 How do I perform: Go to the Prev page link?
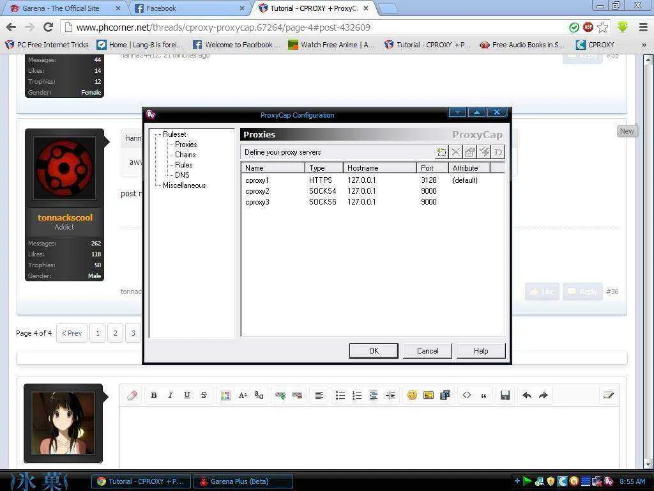click(x=72, y=333)
